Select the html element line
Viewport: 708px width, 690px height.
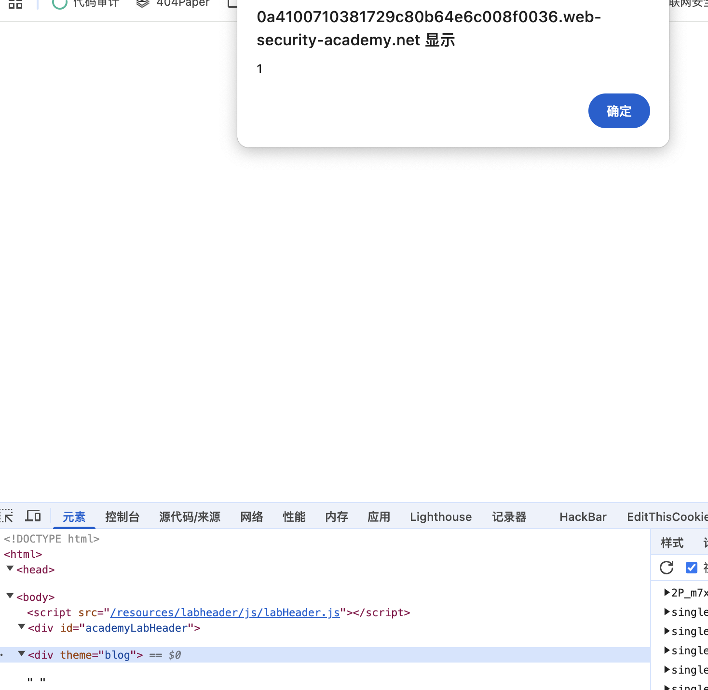[23, 554]
